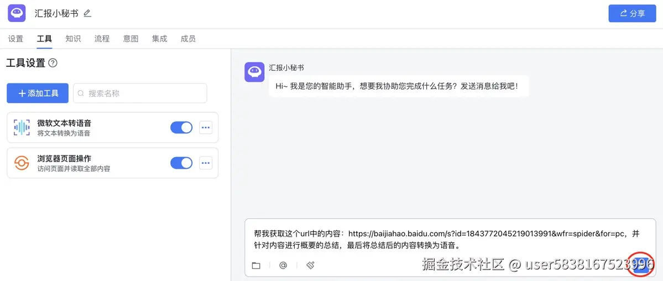Click the @ mention icon in chat input
This screenshot has height=281, width=663.
(x=283, y=266)
